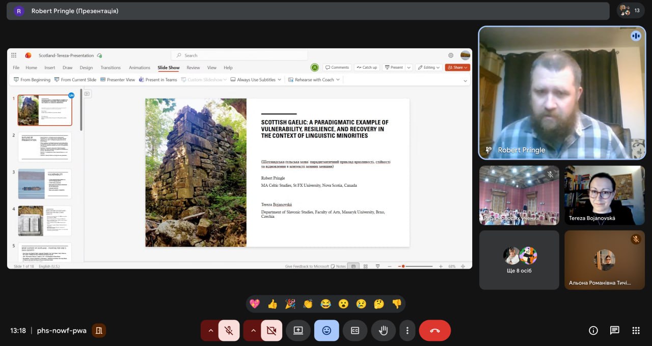
Task: Send the clapping hands emoji reaction
Action: click(308, 304)
